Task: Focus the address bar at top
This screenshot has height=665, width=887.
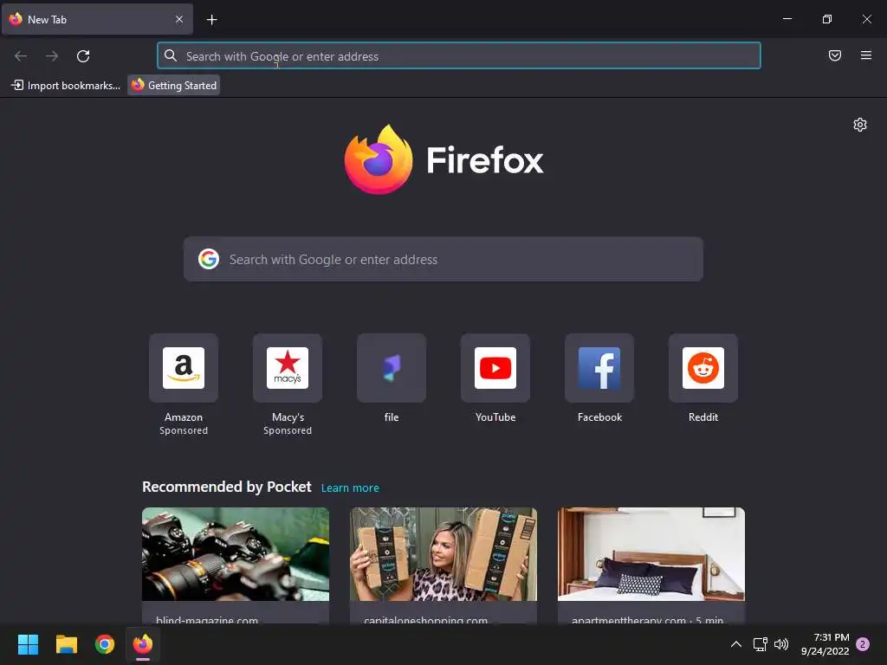Action: coord(459,56)
